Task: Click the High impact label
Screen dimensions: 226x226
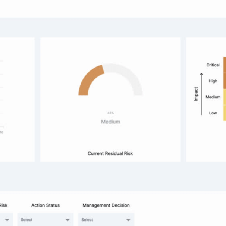Action: click(x=213, y=81)
